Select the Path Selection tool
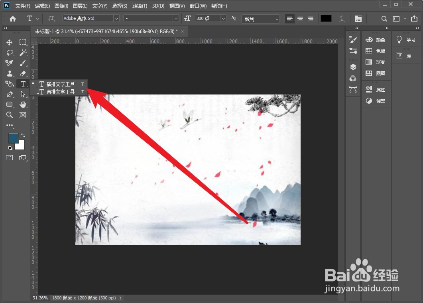 [23, 94]
